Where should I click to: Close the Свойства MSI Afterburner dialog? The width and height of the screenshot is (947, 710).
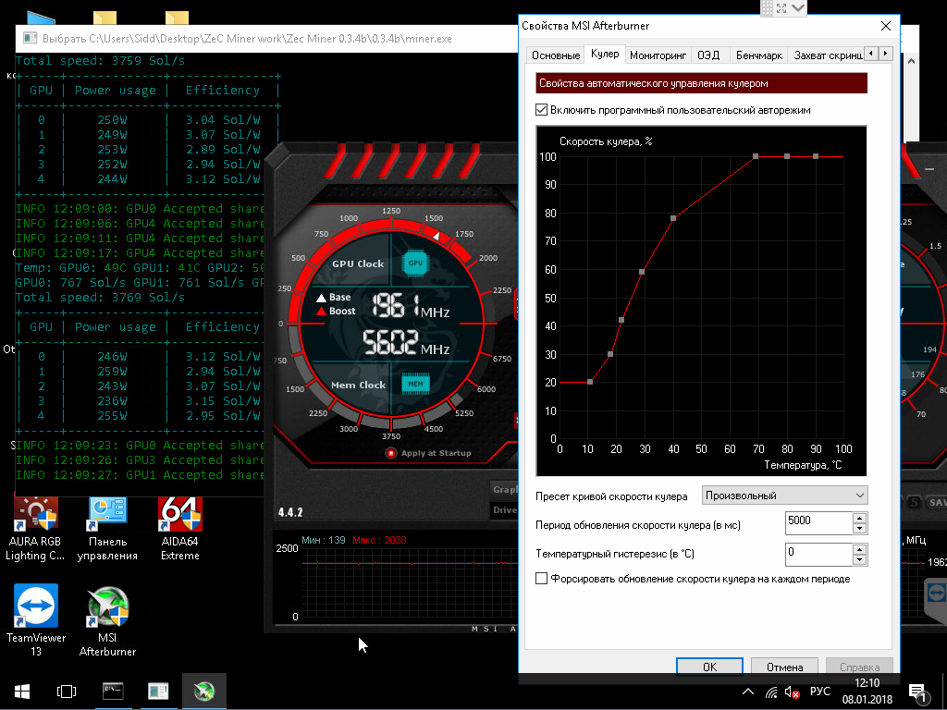886,26
